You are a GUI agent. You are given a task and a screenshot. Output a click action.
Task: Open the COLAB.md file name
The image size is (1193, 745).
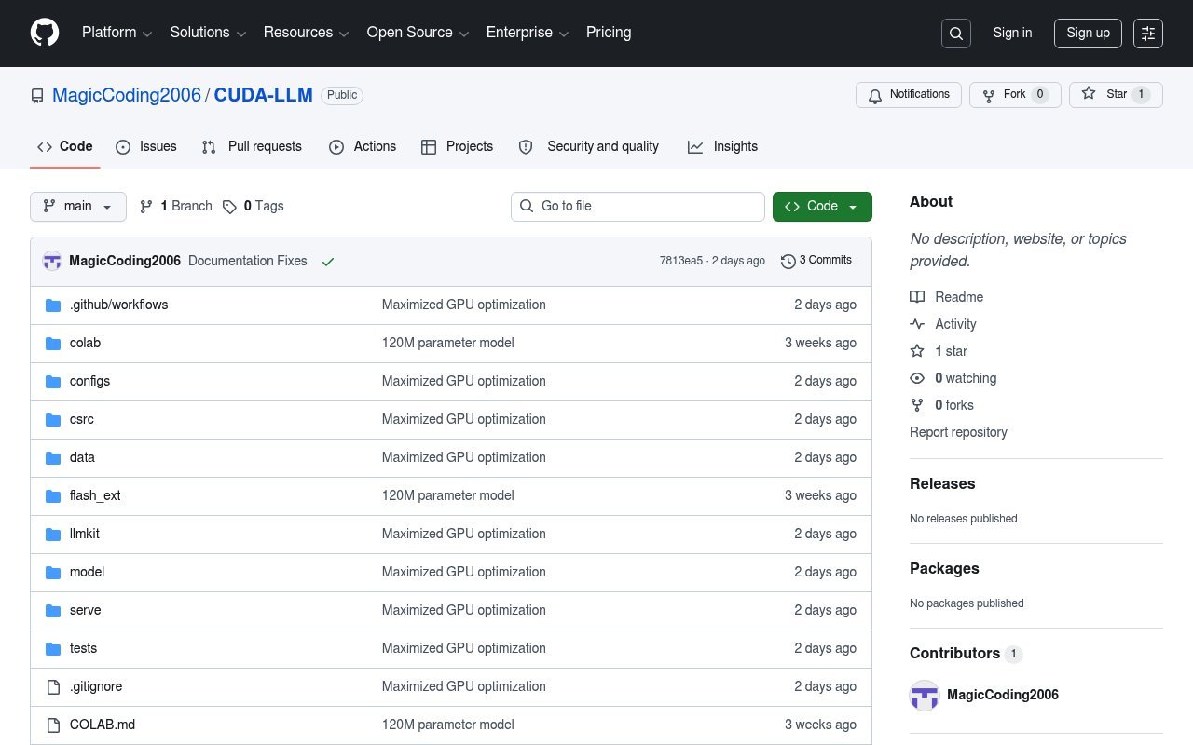coord(103,725)
